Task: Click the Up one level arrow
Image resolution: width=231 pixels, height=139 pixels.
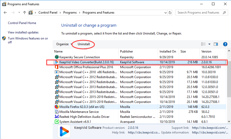Action: (25, 13)
